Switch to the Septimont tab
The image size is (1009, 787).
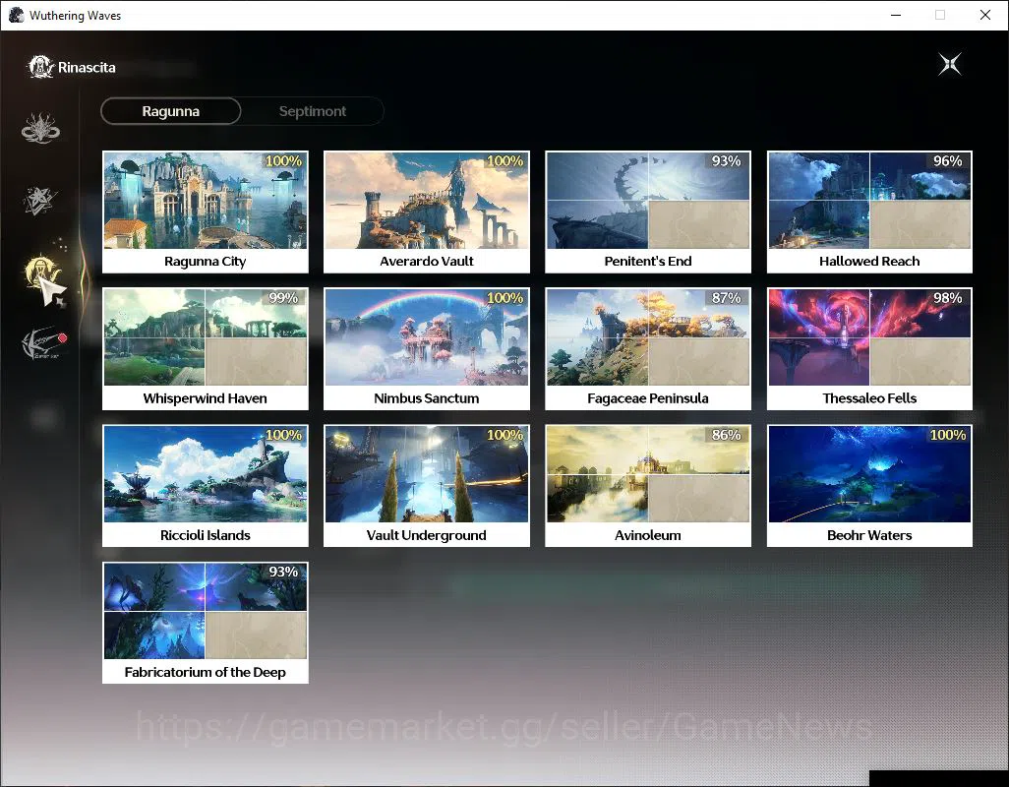pyautogui.click(x=313, y=111)
